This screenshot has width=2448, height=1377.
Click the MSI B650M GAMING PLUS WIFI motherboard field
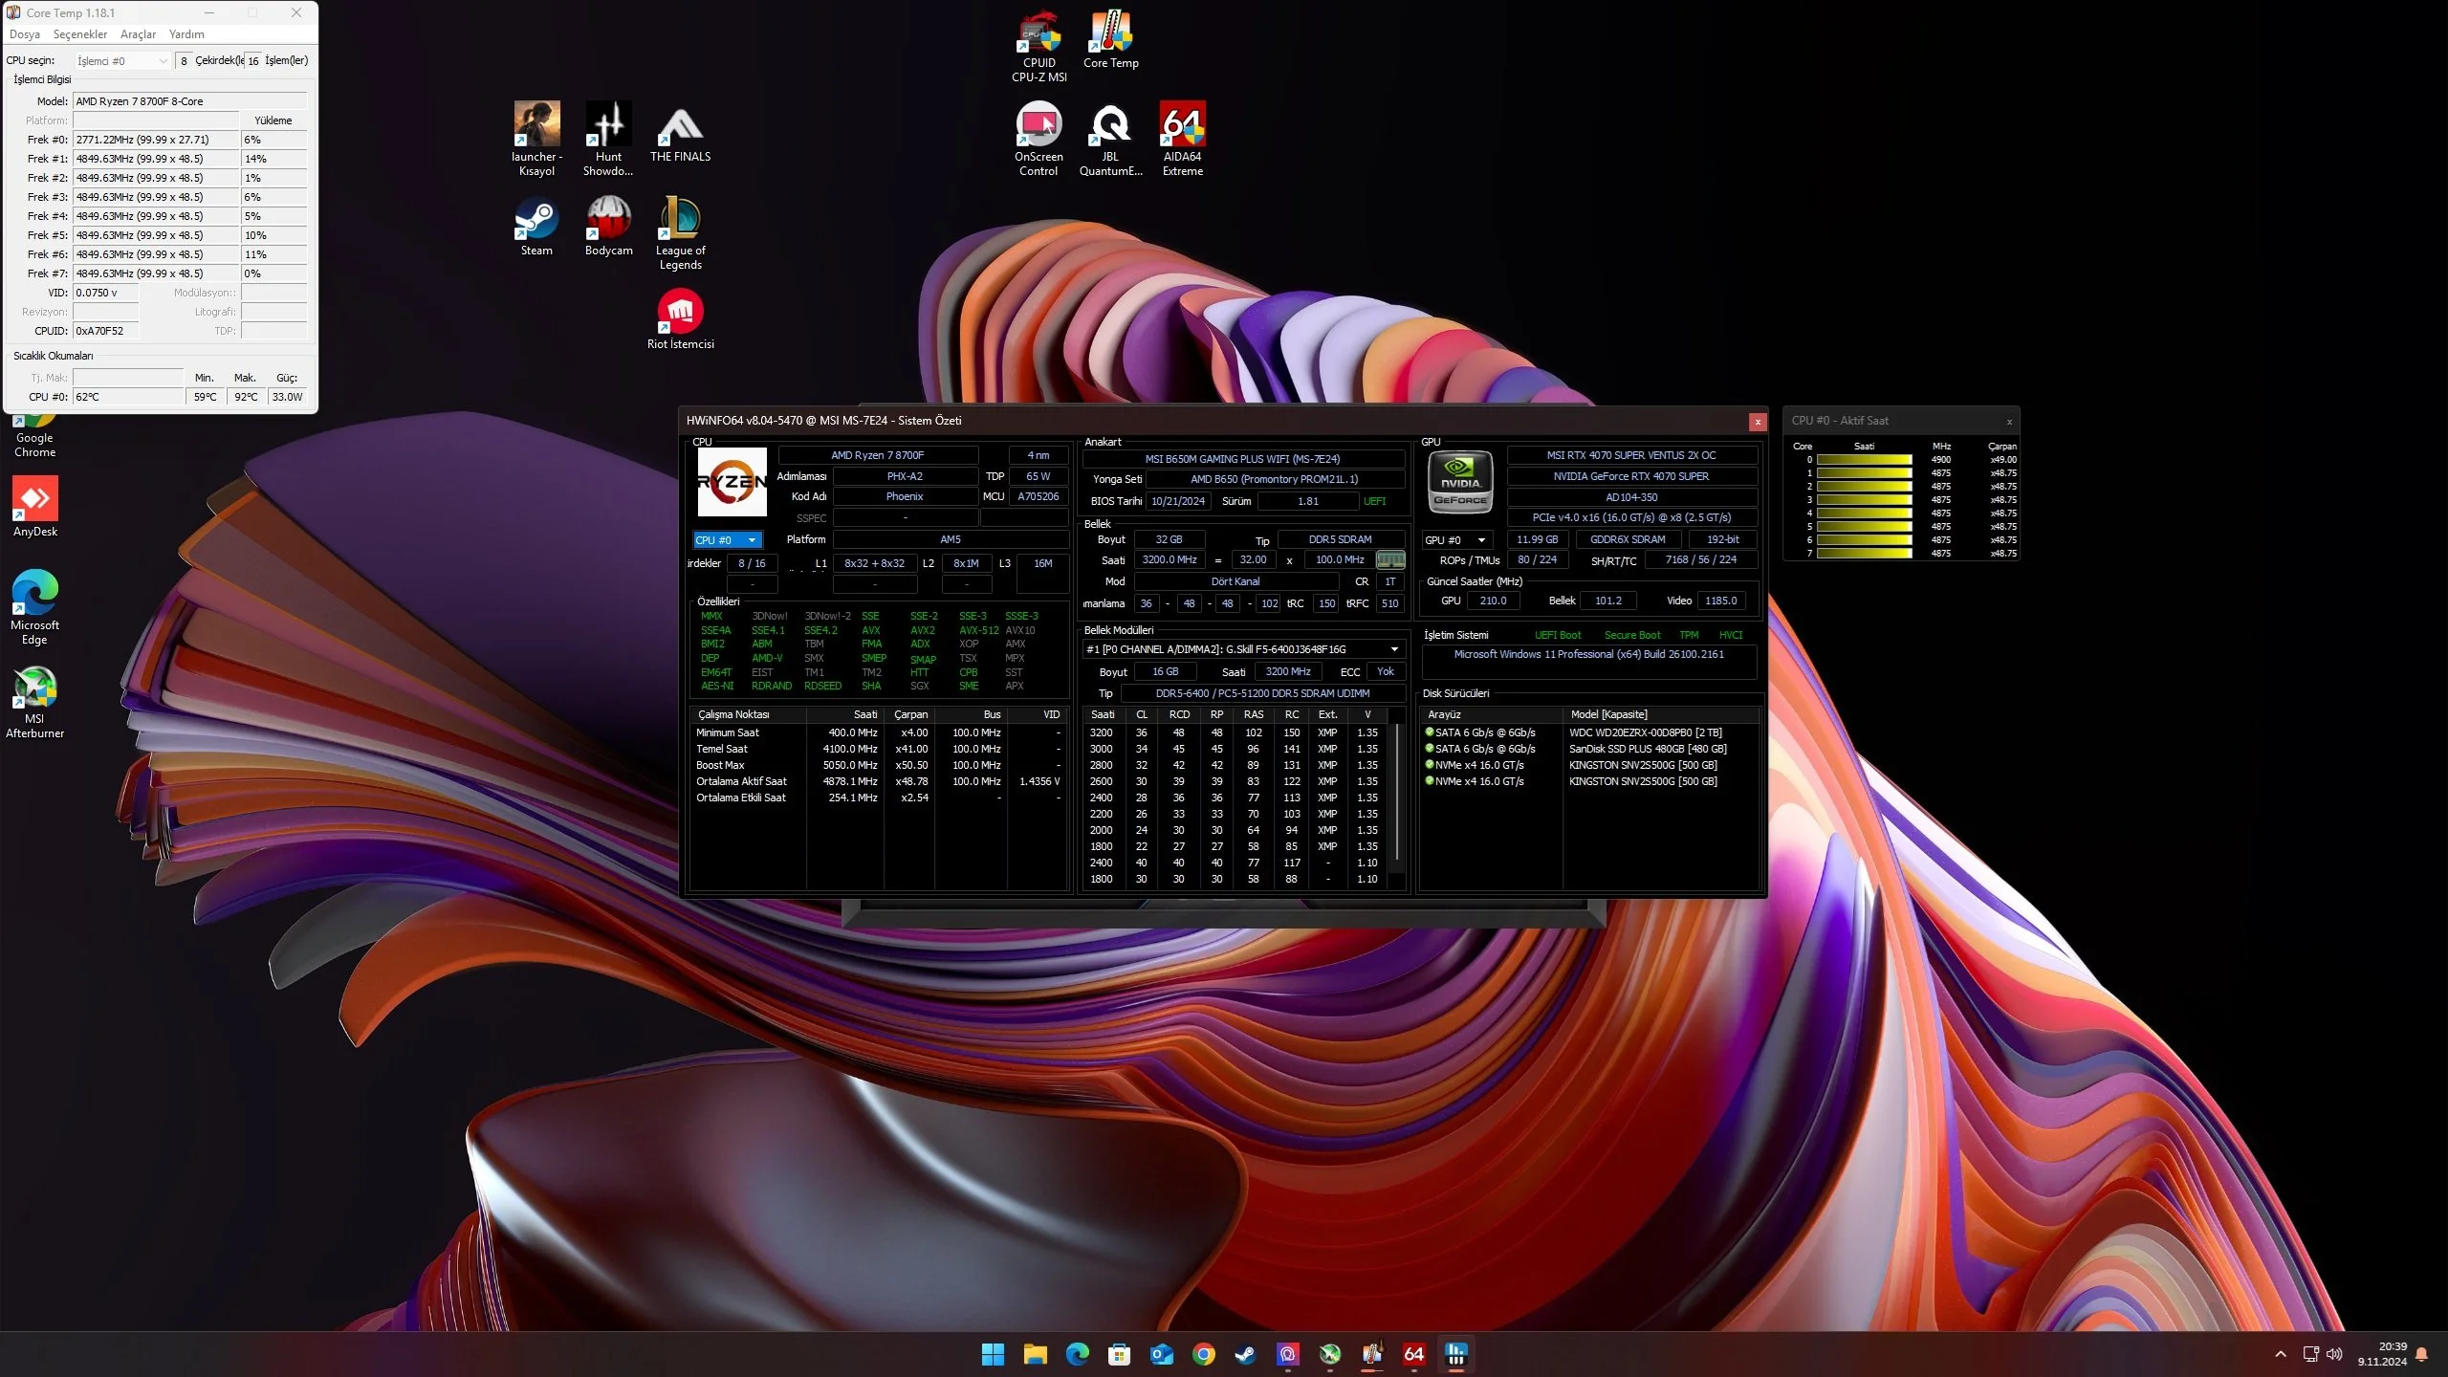(x=1243, y=459)
